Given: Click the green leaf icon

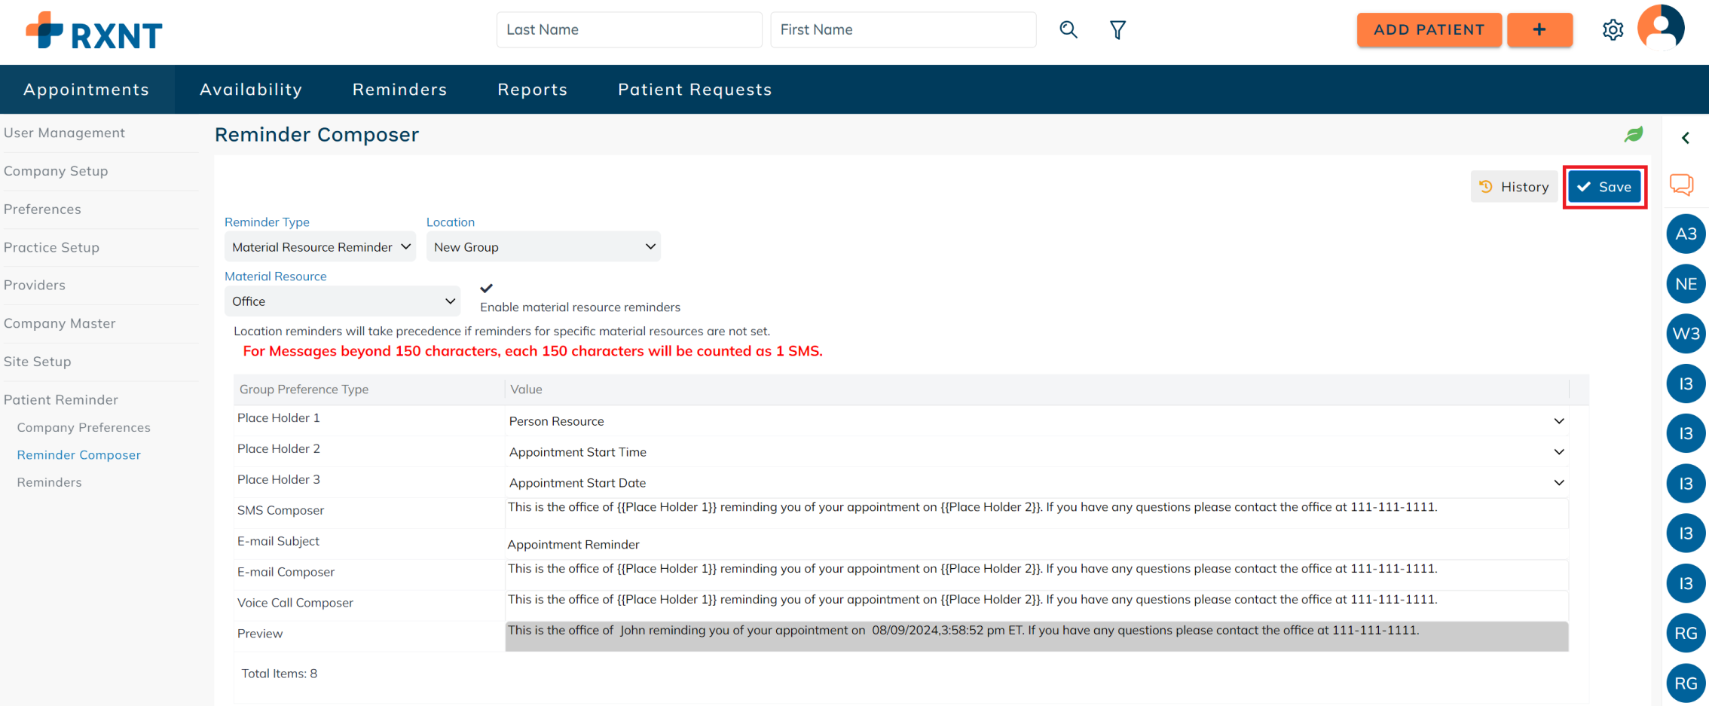Looking at the screenshot, I should (1634, 135).
